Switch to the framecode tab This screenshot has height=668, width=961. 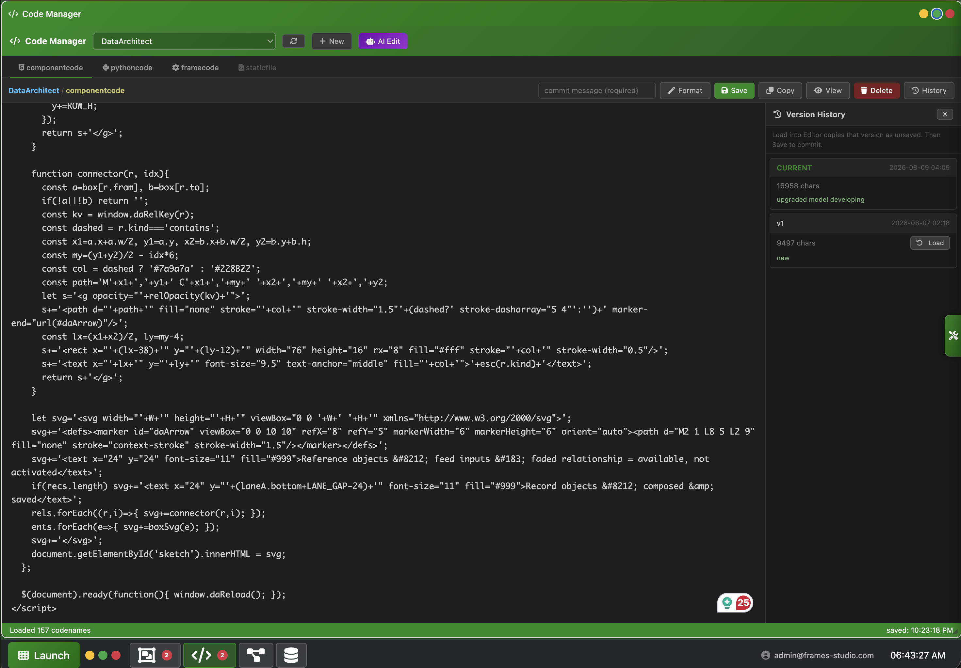click(195, 67)
